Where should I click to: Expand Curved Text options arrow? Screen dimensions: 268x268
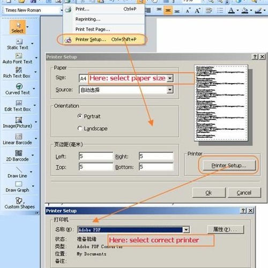click(34, 88)
